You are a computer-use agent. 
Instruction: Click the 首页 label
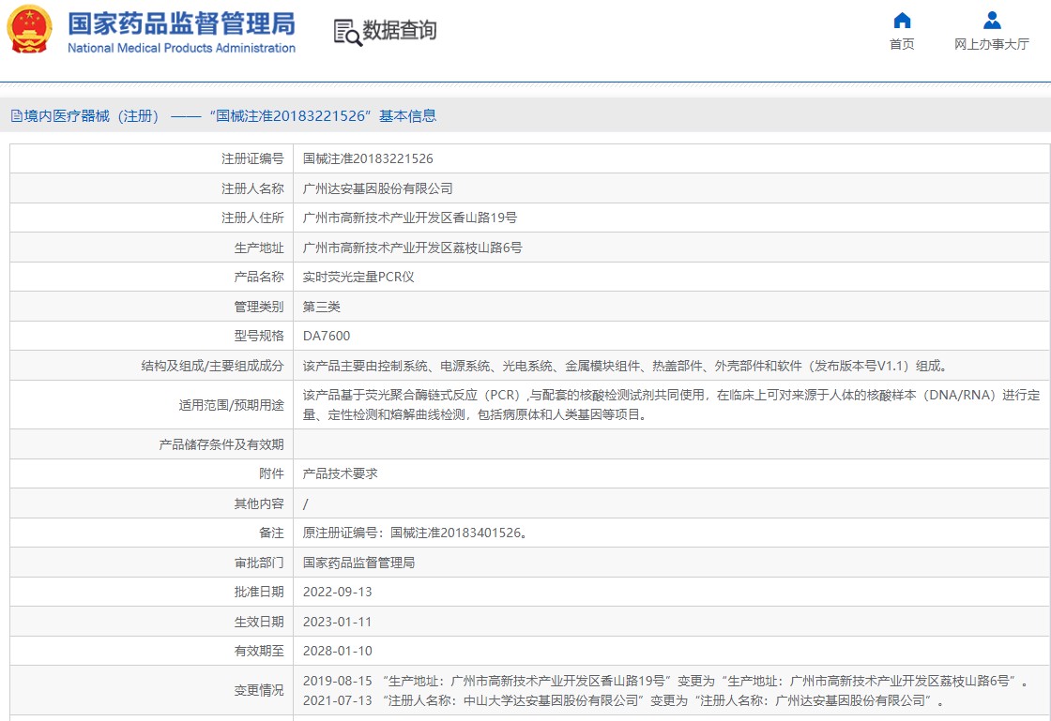(902, 44)
